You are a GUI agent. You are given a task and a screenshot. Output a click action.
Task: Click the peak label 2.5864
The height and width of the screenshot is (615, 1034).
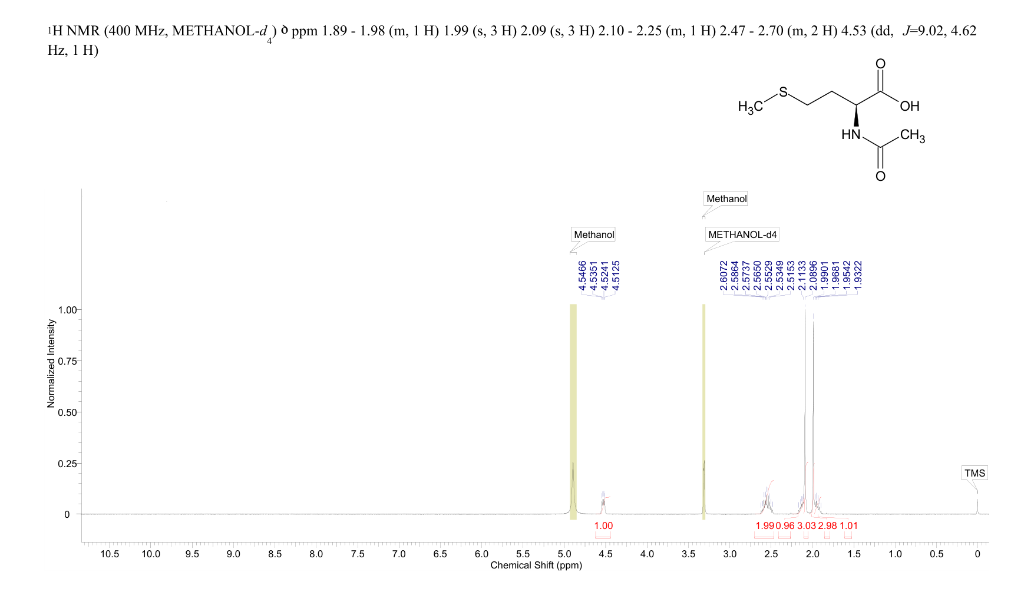735,276
